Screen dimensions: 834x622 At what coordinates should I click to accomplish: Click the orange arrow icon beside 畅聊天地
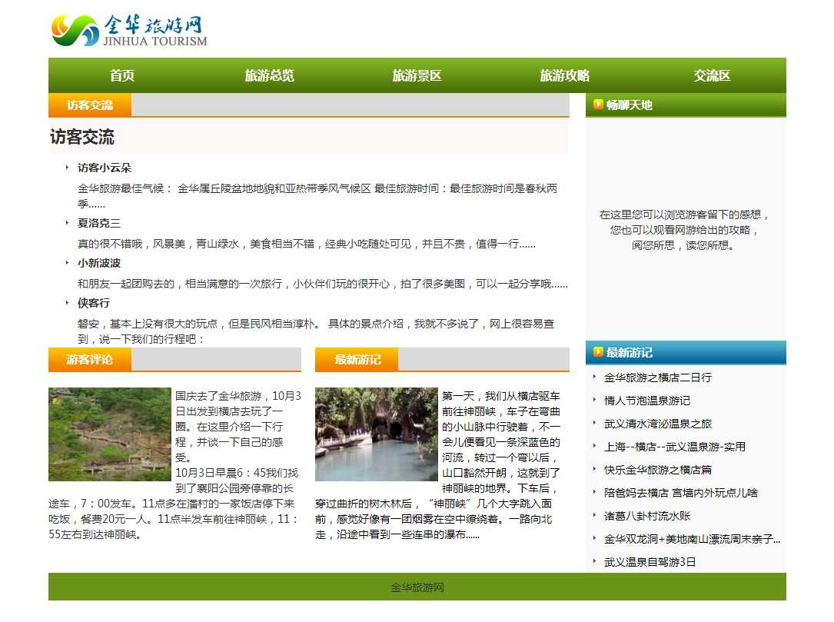point(598,105)
